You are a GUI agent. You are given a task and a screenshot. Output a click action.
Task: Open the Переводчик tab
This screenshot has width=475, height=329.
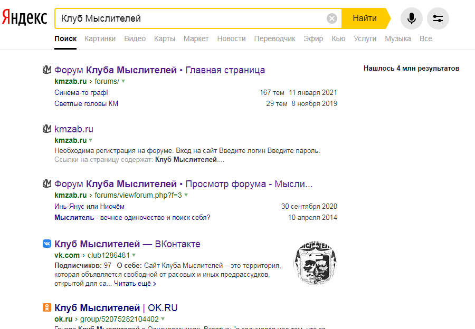coord(274,38)
